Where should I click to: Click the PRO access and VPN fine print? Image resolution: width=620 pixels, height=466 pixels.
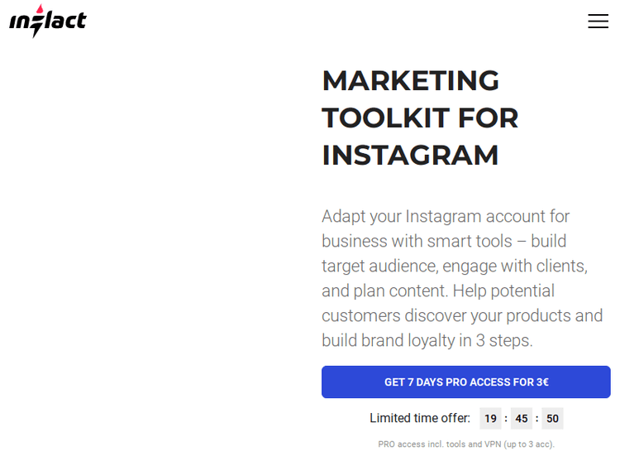click(x=466, y=444)
